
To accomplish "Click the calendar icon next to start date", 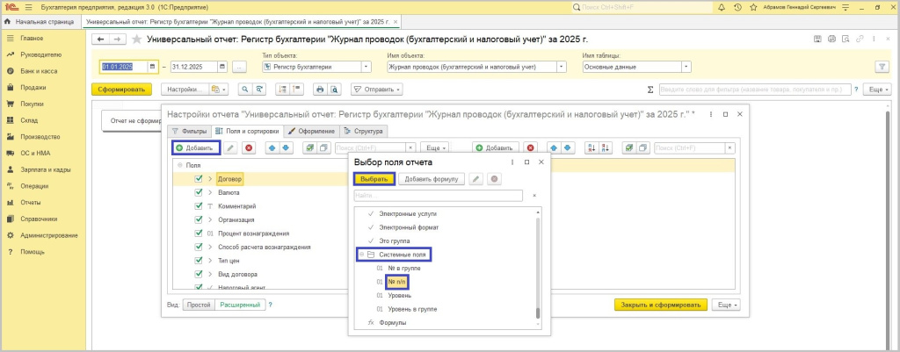I will (x=153, y=67).
